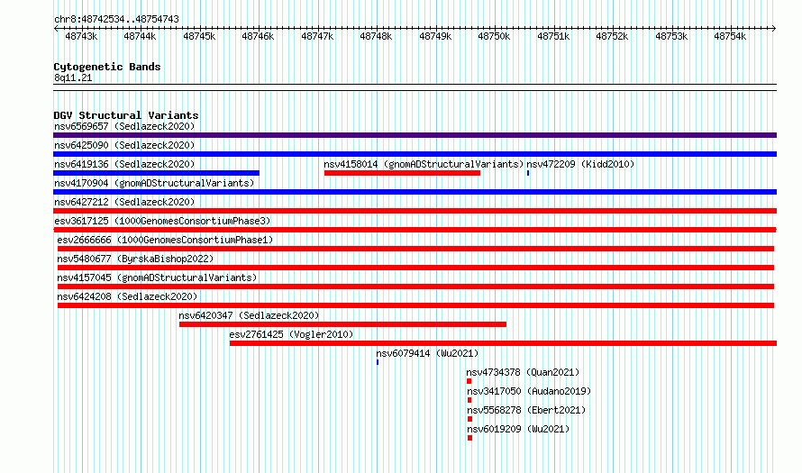Open the nsv6019209 (Wu2021) label

(518, 429)
